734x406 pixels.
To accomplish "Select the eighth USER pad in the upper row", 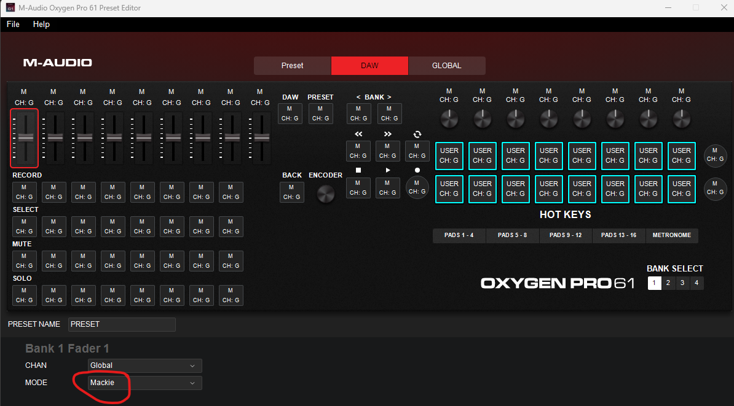I will click(x=682, y=156).
